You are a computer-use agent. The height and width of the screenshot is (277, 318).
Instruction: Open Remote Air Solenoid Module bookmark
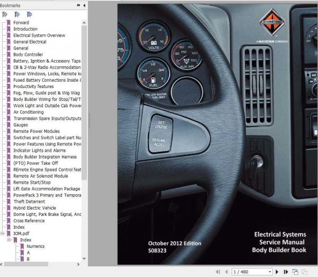point(41,176)
